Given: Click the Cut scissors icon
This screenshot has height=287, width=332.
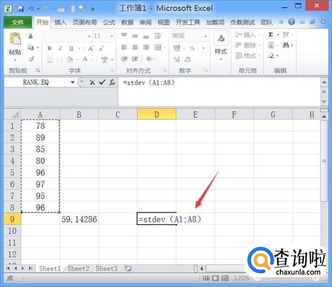Looking at the screenshot, I should tap(31, 36).
